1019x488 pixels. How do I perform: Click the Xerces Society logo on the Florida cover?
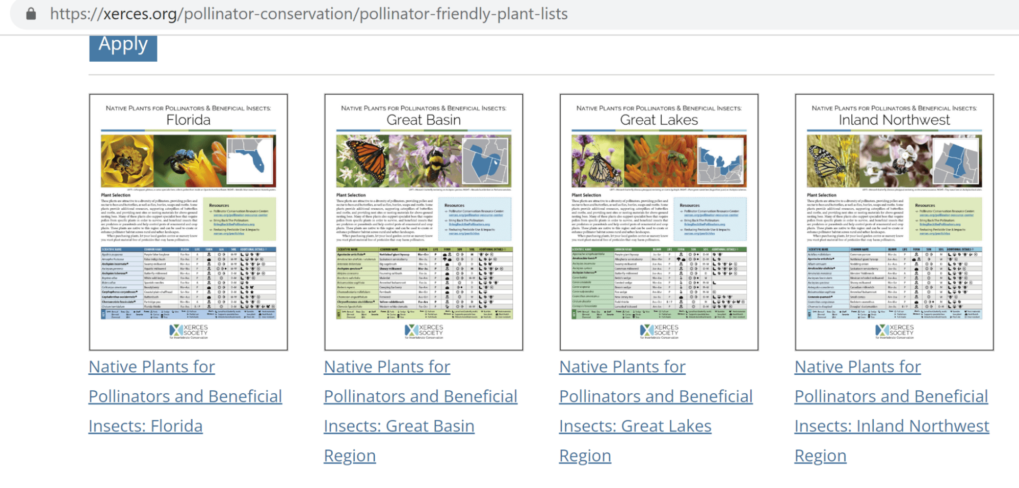point(189,331)
